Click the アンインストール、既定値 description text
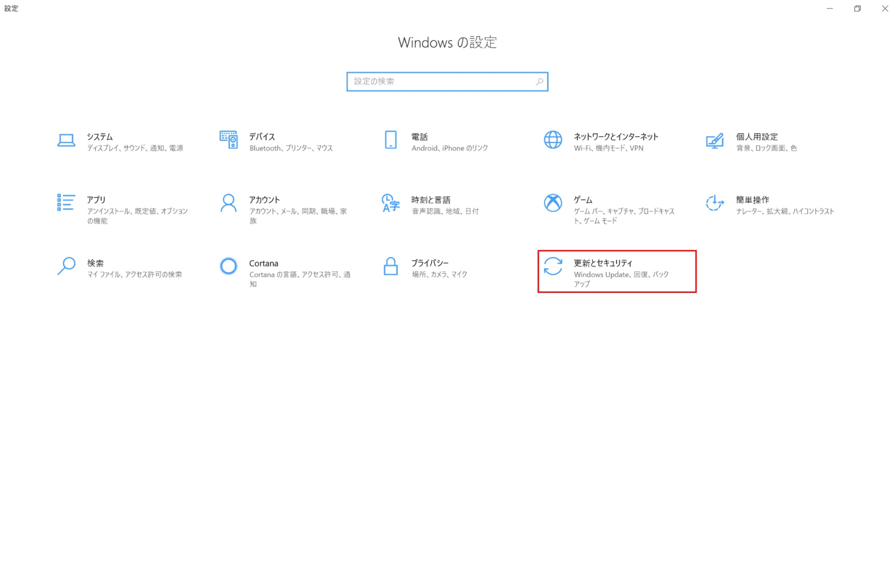Viewport: 896px width, 574px height. coord(138,216)
